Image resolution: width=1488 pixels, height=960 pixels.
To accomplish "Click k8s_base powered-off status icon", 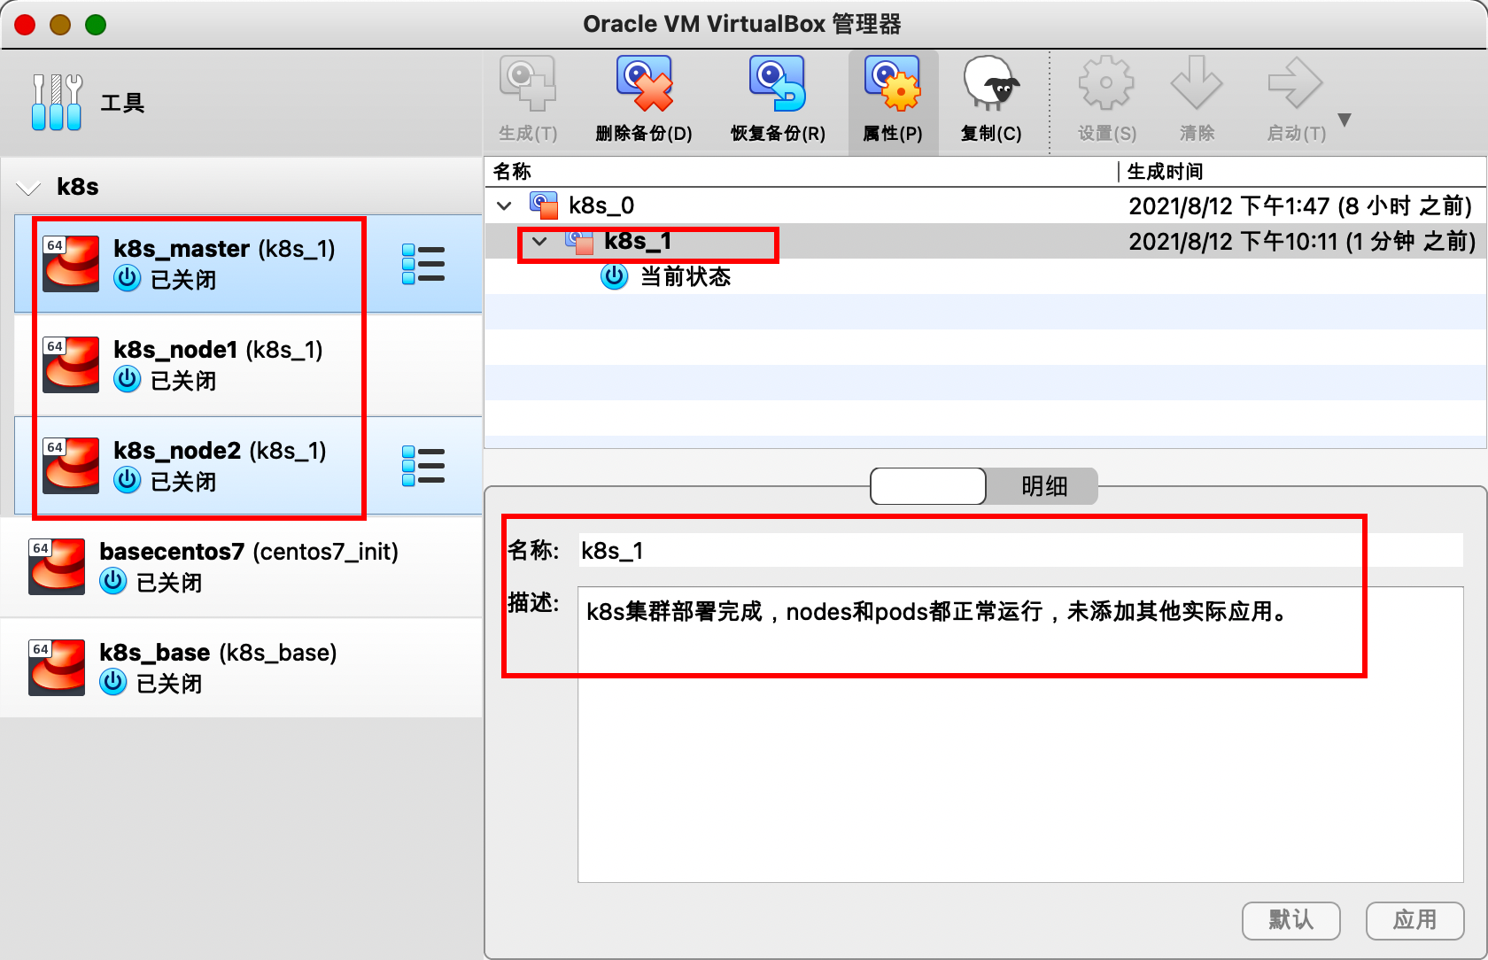I will point(113,682).
